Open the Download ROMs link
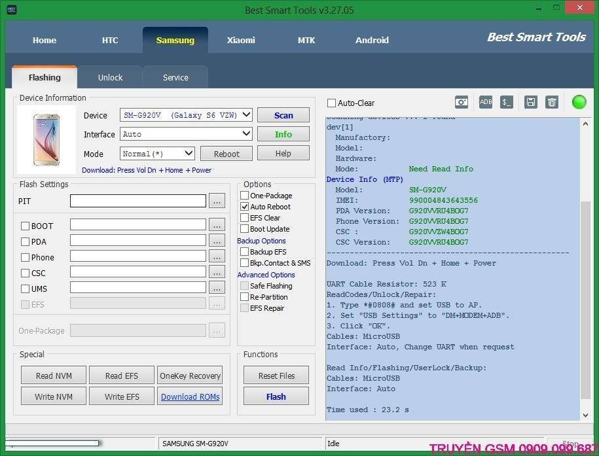This screenshot has width=599, height=456. [190, 396]
